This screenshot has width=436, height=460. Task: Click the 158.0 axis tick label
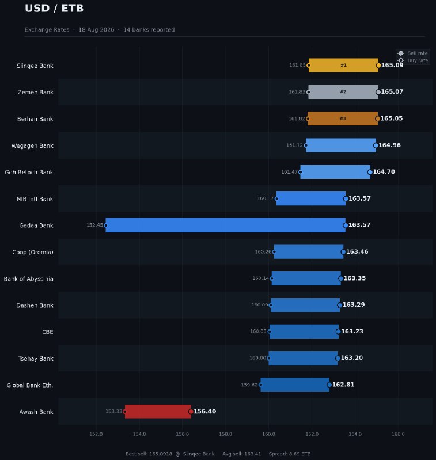[225, 434]
